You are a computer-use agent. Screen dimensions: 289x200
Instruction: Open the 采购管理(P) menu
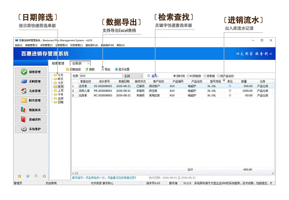tap(46, 45)
